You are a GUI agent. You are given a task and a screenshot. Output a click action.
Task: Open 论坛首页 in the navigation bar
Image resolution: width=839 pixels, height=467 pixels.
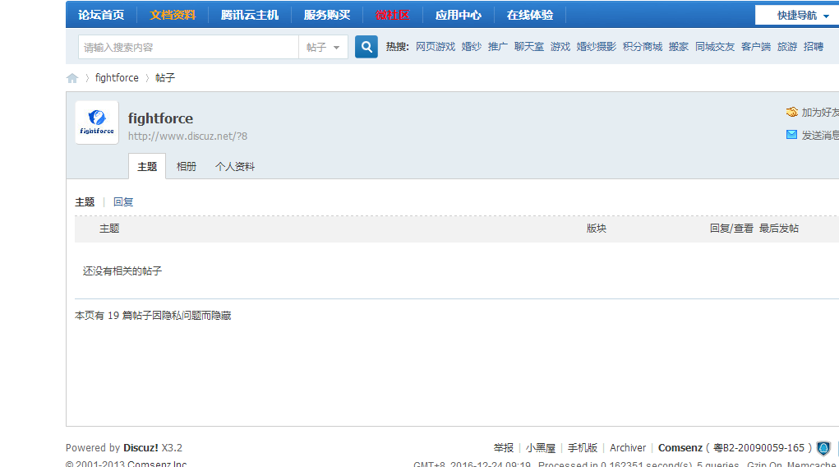coord(101,15)
